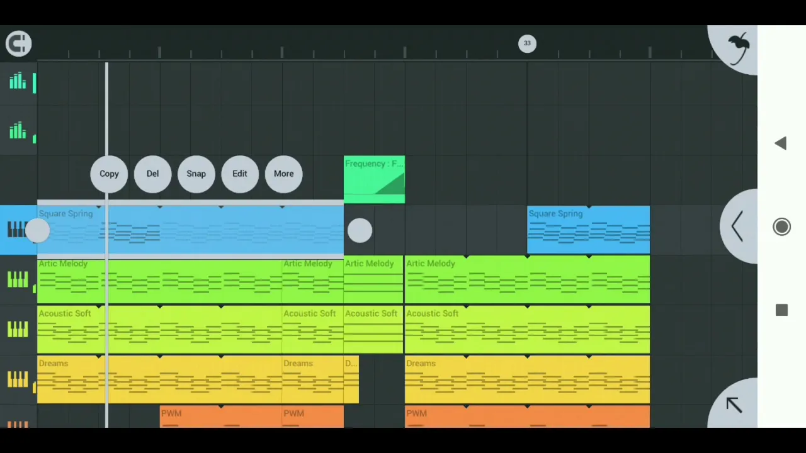Tap the diagonal arrow corner button
Image resolution: width=806 pixels, height=453 pixels.
click(734, 405)
